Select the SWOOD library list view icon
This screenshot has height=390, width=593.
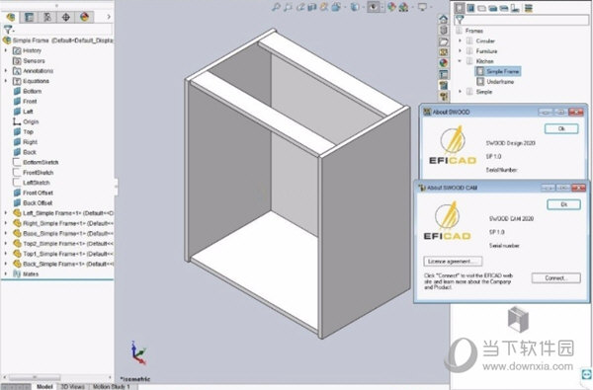[529, 8]
